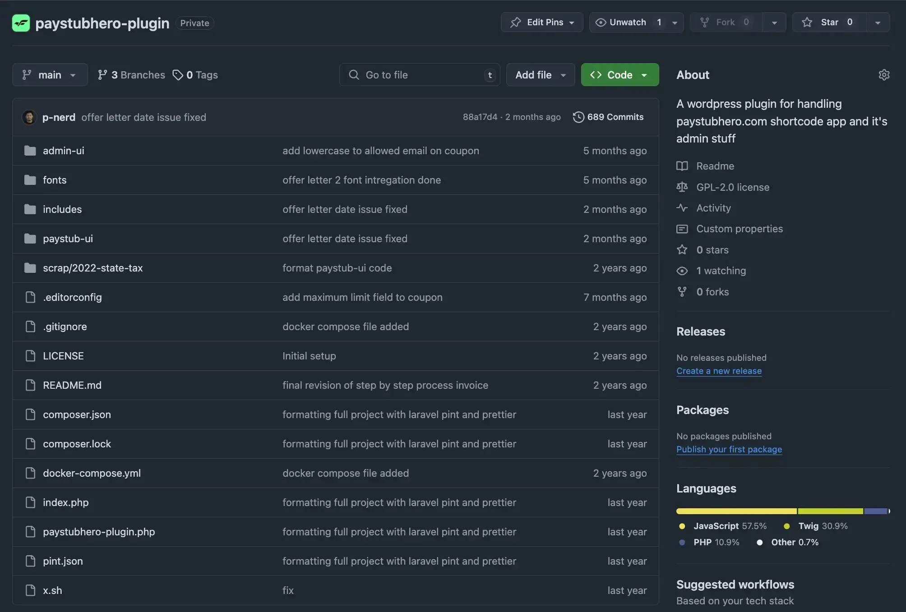
Task: Click the LICENSE file icon
Action: [30, 356]
